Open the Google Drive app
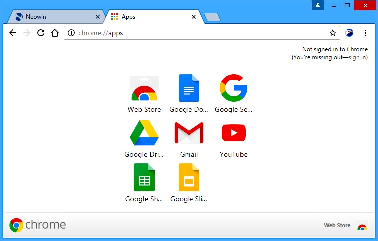 click(x=144, y=134)
